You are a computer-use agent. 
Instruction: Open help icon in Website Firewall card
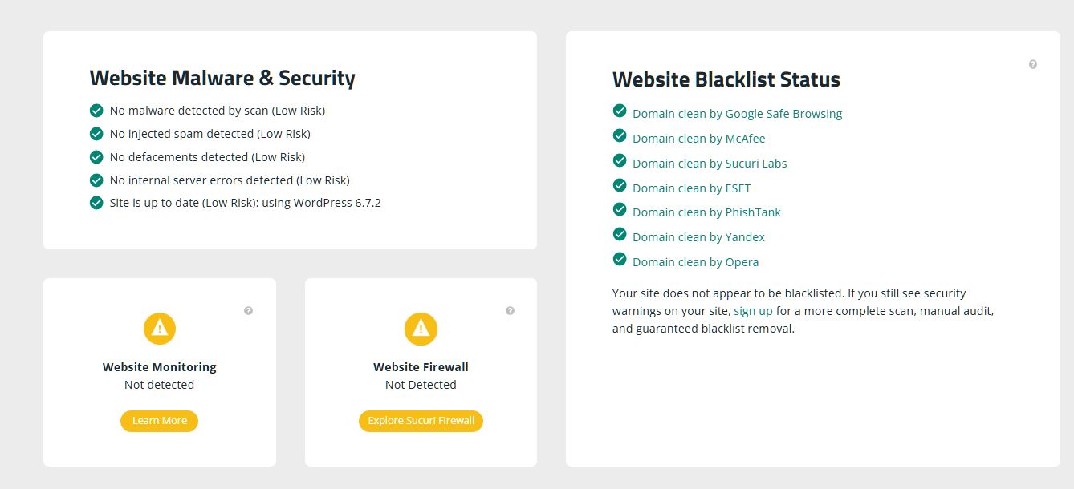[x=510, y=311]
